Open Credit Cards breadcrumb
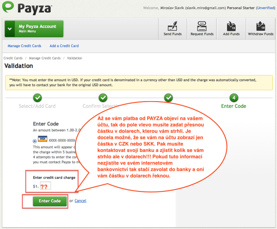This screenshot has width=277, height=229. click(13, 58)
